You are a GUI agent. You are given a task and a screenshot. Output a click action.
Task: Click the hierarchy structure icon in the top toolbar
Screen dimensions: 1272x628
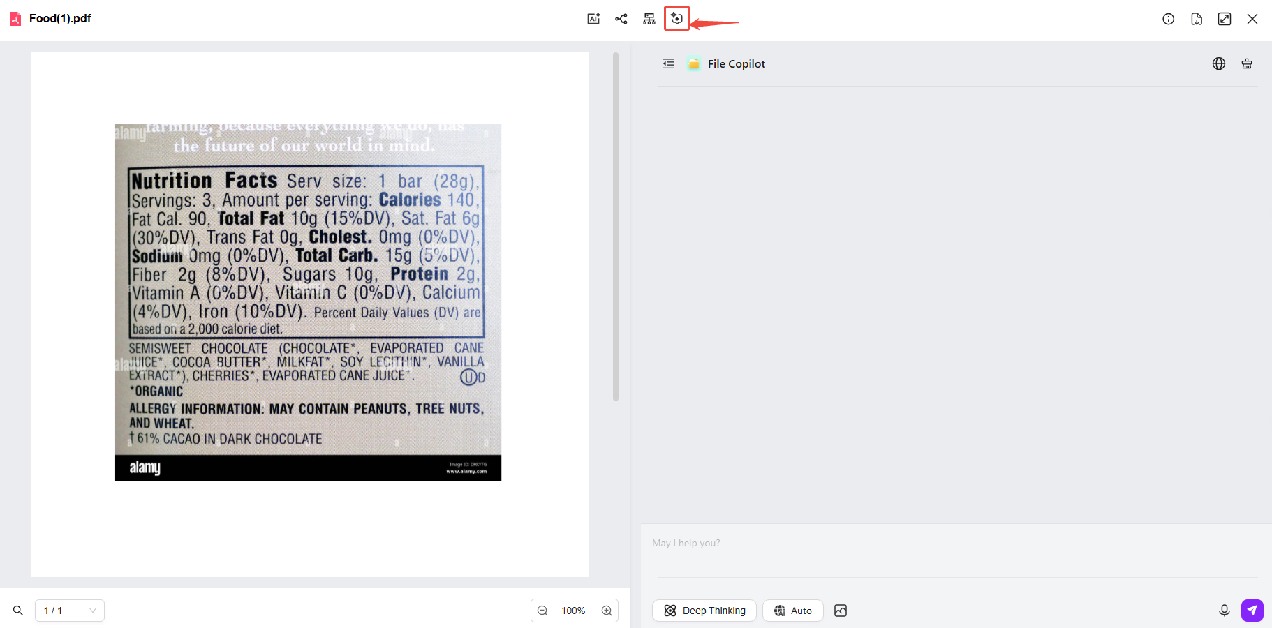pyautogui.click(x=649, y=19)
